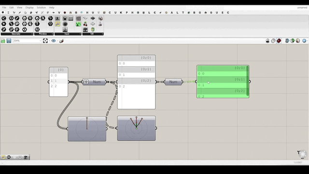Select the yellow Panel component icon

pos(57,24)
